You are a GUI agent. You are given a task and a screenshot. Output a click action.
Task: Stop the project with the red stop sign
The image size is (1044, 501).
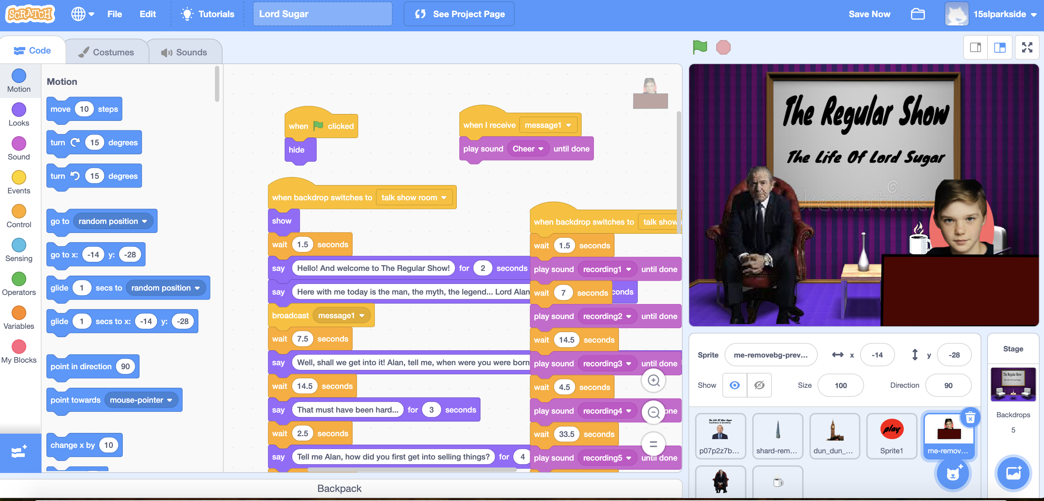pos(723,47)
